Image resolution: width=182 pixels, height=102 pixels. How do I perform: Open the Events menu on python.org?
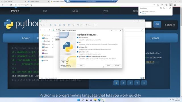click(x=155, y=38)
